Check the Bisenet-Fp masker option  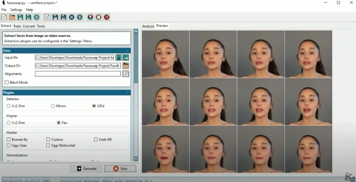tap(9, 139)
